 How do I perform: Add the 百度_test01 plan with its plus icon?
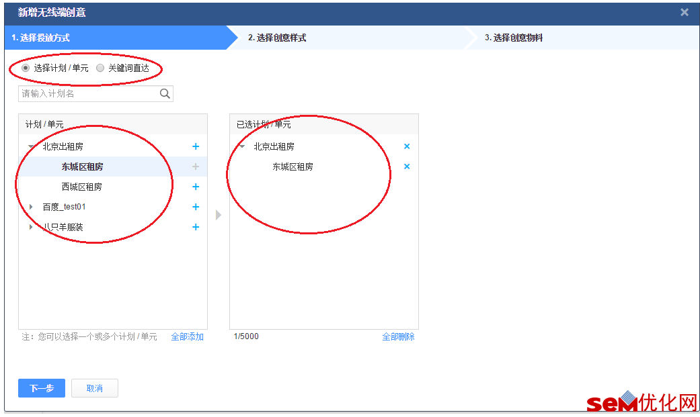(196, 207)
